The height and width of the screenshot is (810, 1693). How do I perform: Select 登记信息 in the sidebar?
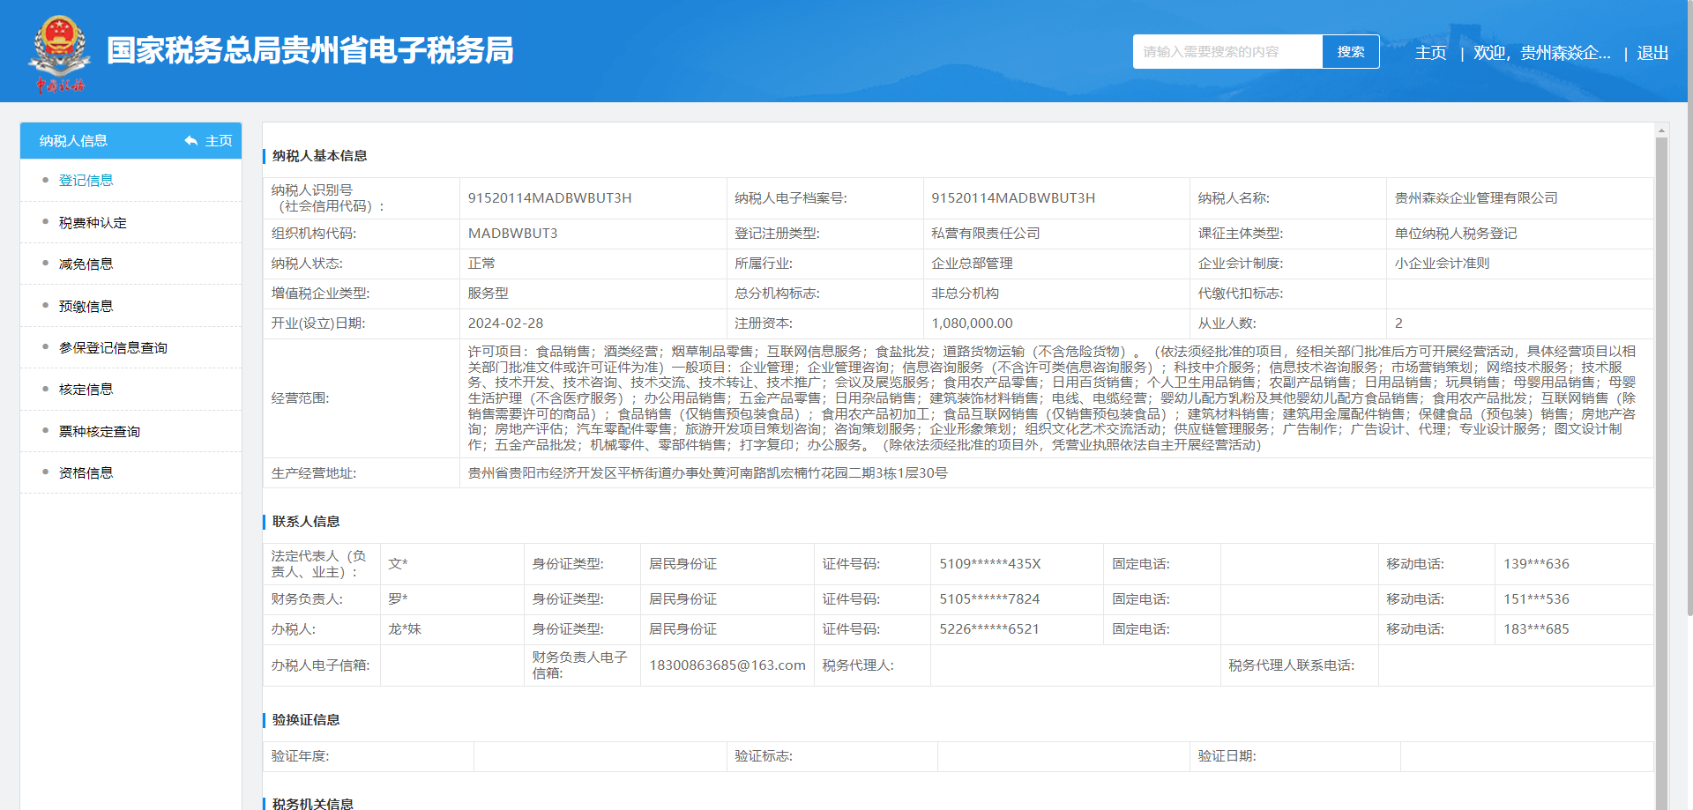click(86, 181)
